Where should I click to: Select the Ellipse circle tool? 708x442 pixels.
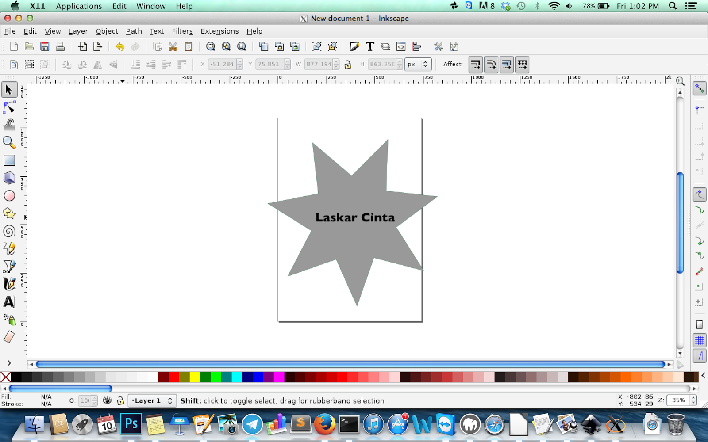click(x=9, y=195)
